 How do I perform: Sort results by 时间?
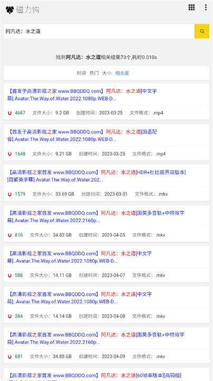tap(81, 73)
